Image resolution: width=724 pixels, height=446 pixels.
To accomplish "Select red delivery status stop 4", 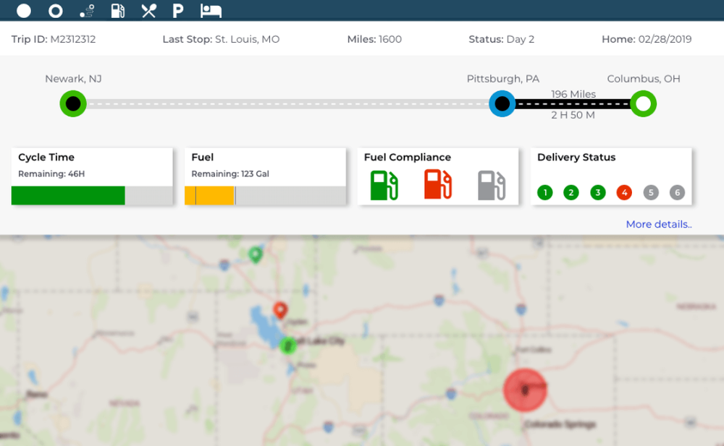I will tap(624, 192).
